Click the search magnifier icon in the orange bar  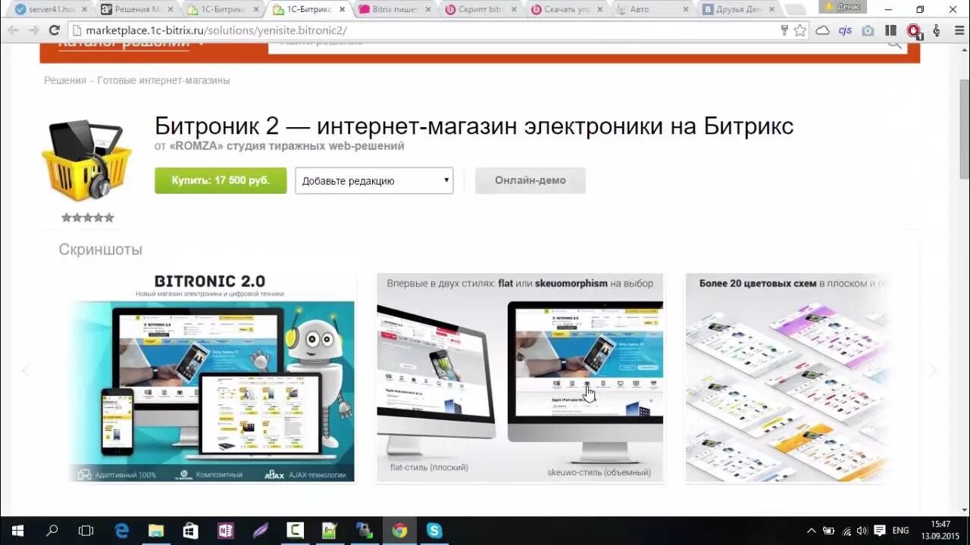tap(894, 44)
